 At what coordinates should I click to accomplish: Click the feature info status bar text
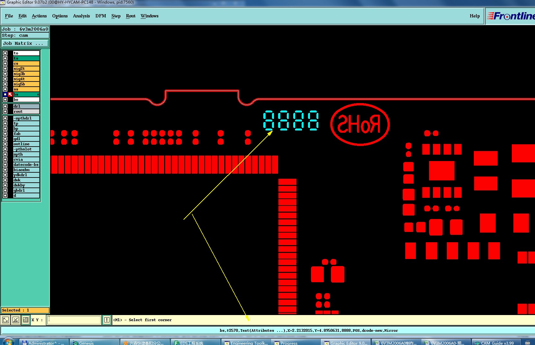(x=309, y=331)
